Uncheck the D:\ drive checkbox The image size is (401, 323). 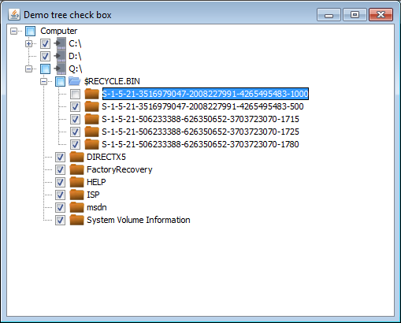coord(45,56)
